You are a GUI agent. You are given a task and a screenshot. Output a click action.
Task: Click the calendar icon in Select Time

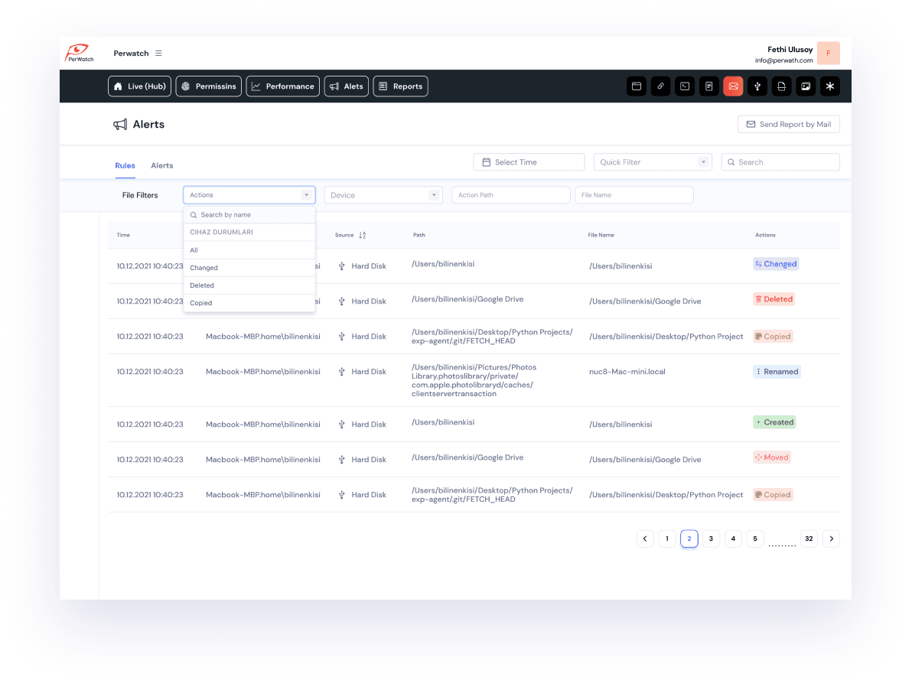[x=486, y=161]
